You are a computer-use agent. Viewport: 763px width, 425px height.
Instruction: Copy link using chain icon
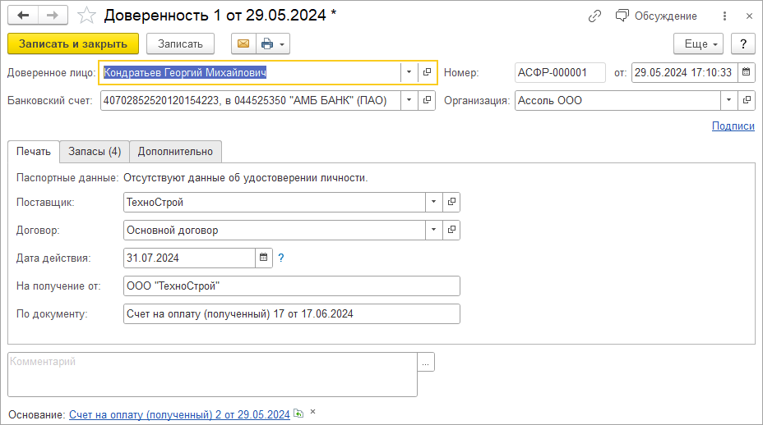click(595, 16)
